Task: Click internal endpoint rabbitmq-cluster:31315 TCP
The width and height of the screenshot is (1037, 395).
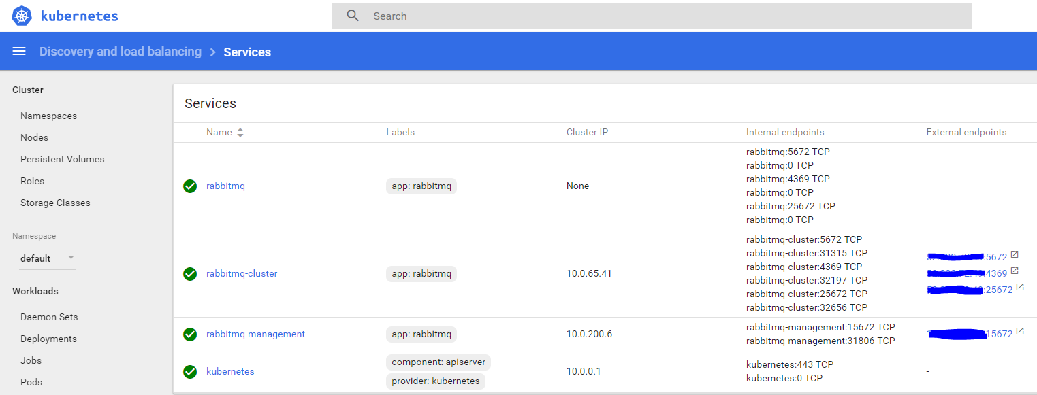Action: (x=807, y=254)
